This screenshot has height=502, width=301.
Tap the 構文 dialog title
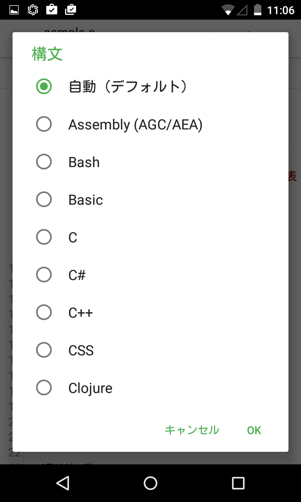coord(47,54)
